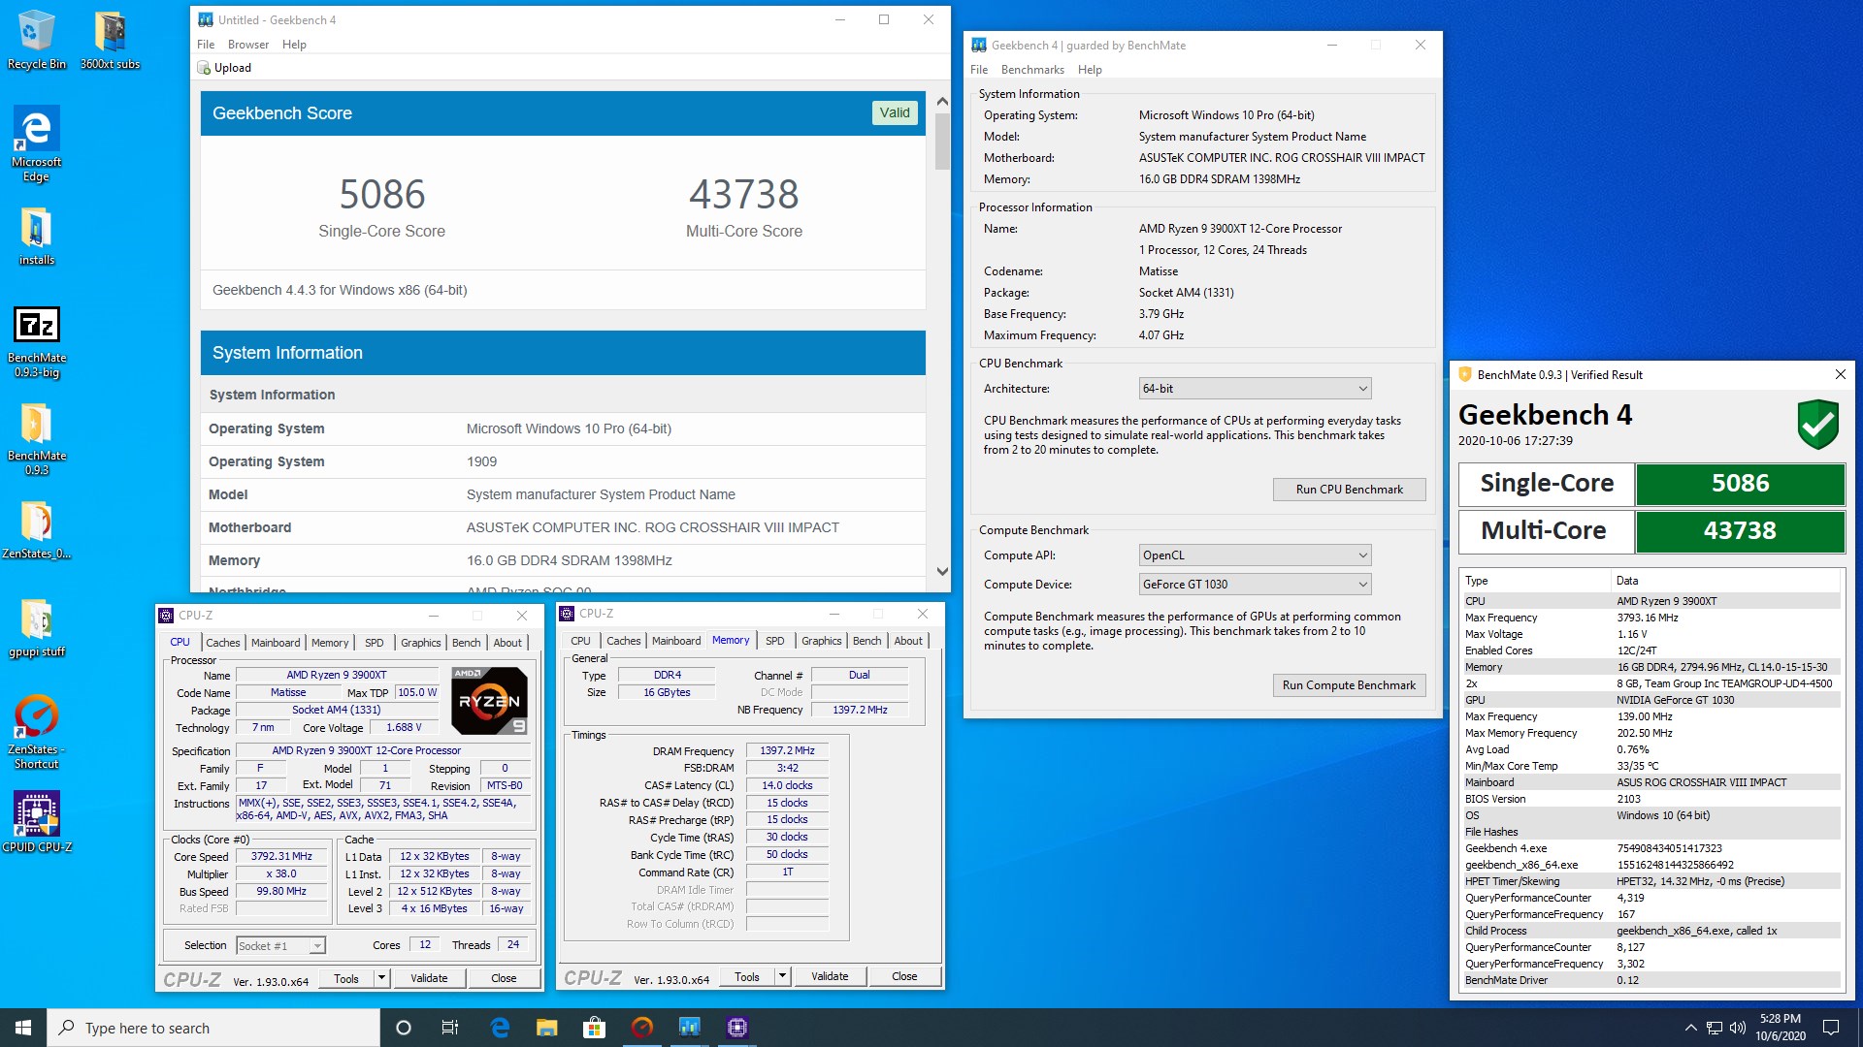Open Tools dropdown arrow in CPU-Z Memory window
The image size is (1863, 1047).
pyautogui.click(x=782, y=976)
